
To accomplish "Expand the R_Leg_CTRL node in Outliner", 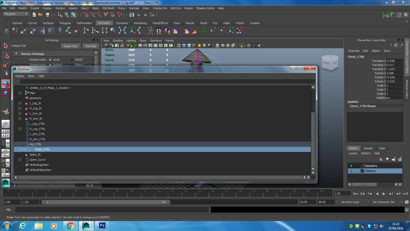I will click(20, 129).
